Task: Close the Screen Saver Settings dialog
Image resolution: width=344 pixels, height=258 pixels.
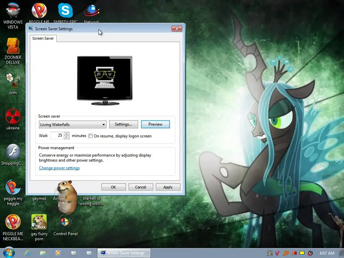Action: pyautogui.click(x=177, y=29)
